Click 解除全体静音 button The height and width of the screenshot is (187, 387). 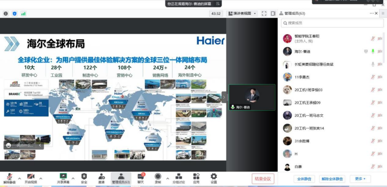[332, 179]
